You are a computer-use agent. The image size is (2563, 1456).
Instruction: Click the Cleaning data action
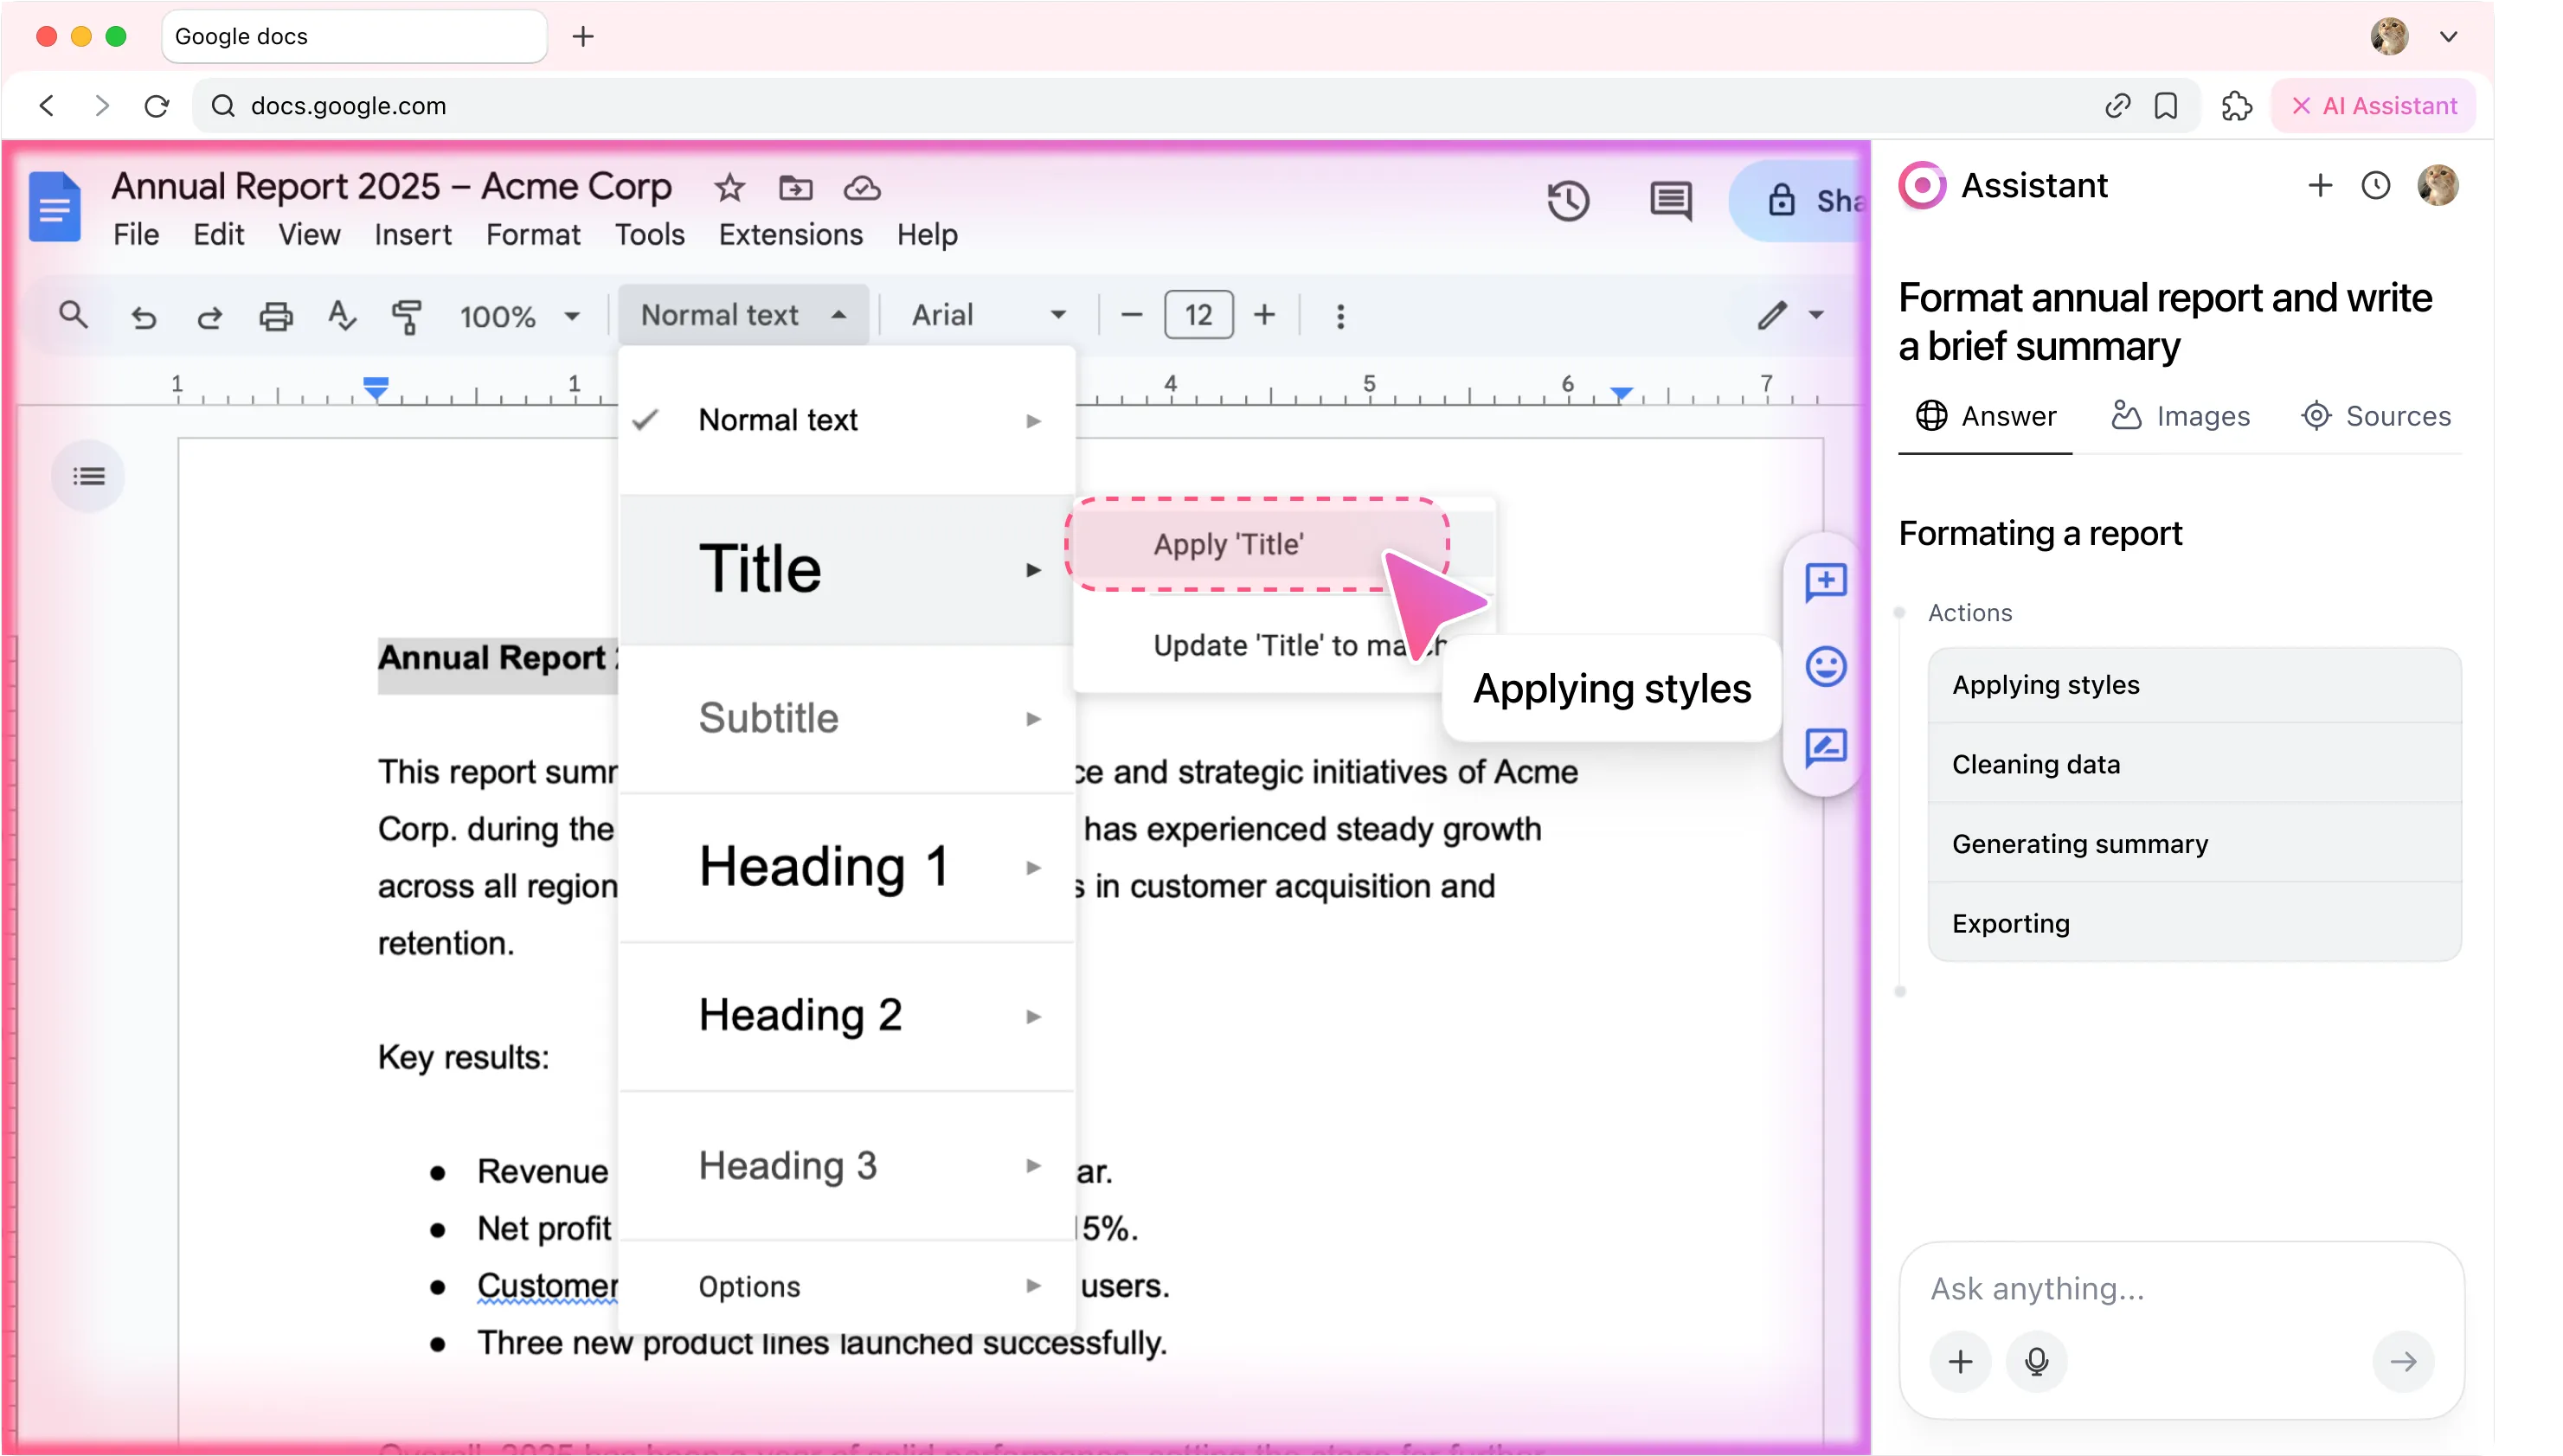(x=2035, y=764)
